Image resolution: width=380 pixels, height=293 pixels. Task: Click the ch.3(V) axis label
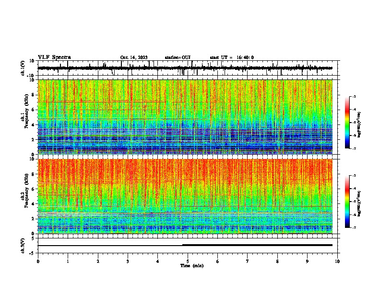click(x=23, y=246)
